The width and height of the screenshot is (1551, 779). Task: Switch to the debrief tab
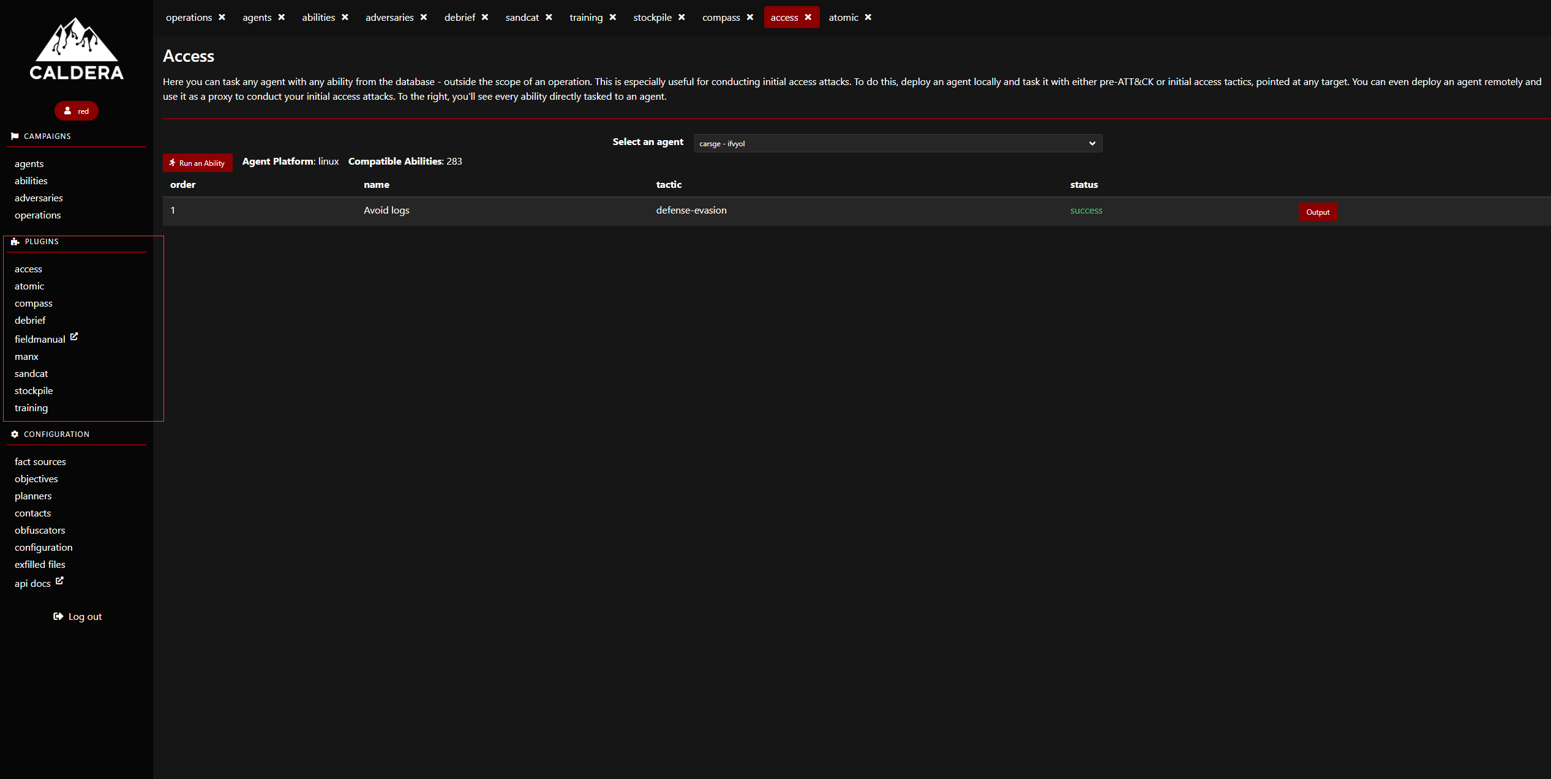pyautogui.click(x=460, y=17)
